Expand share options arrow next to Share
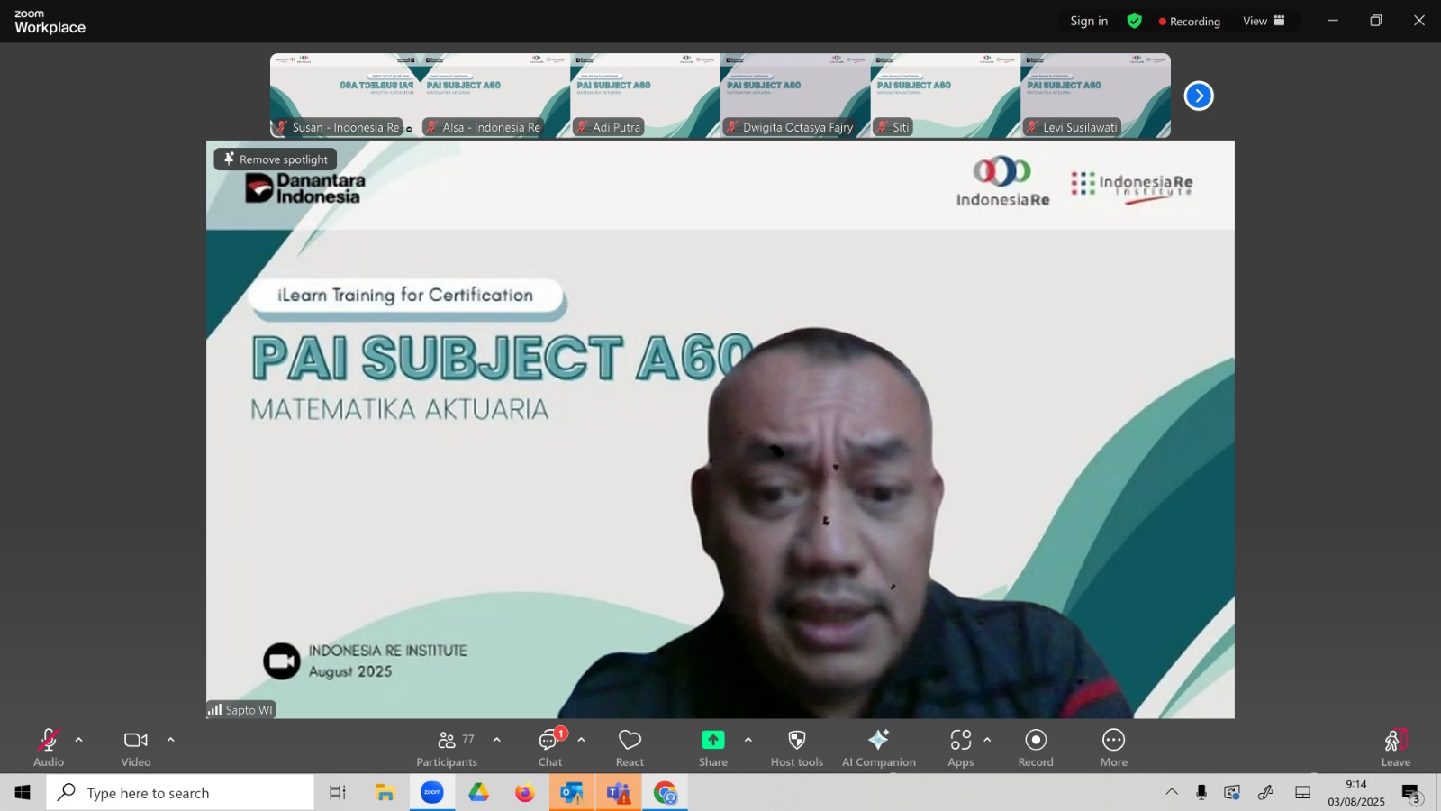This screenshot has height=811, width=1441. point(748,740)
